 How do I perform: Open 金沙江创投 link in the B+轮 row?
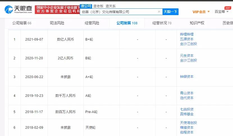pyautogui.click(x=188, y=44)
